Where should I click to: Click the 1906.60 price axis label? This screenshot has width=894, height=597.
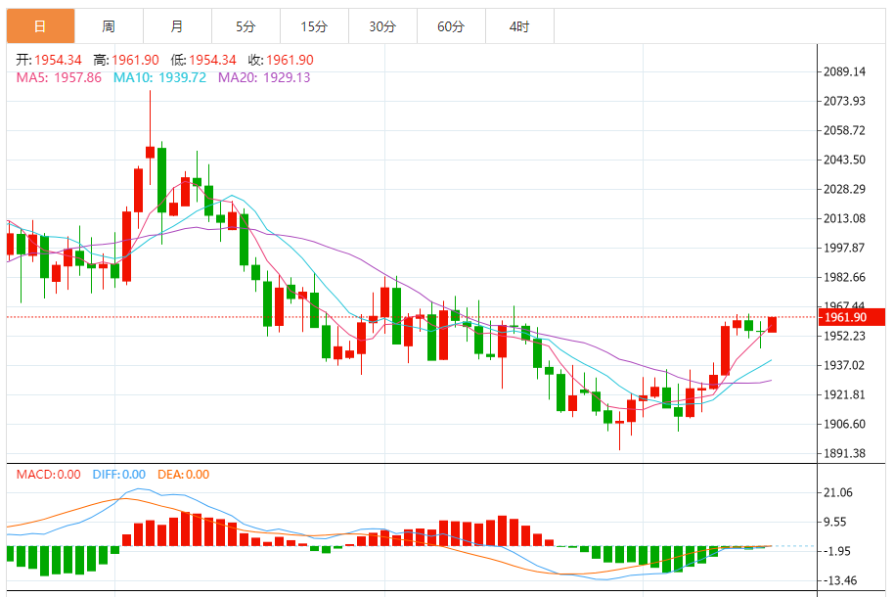point(844,424)
